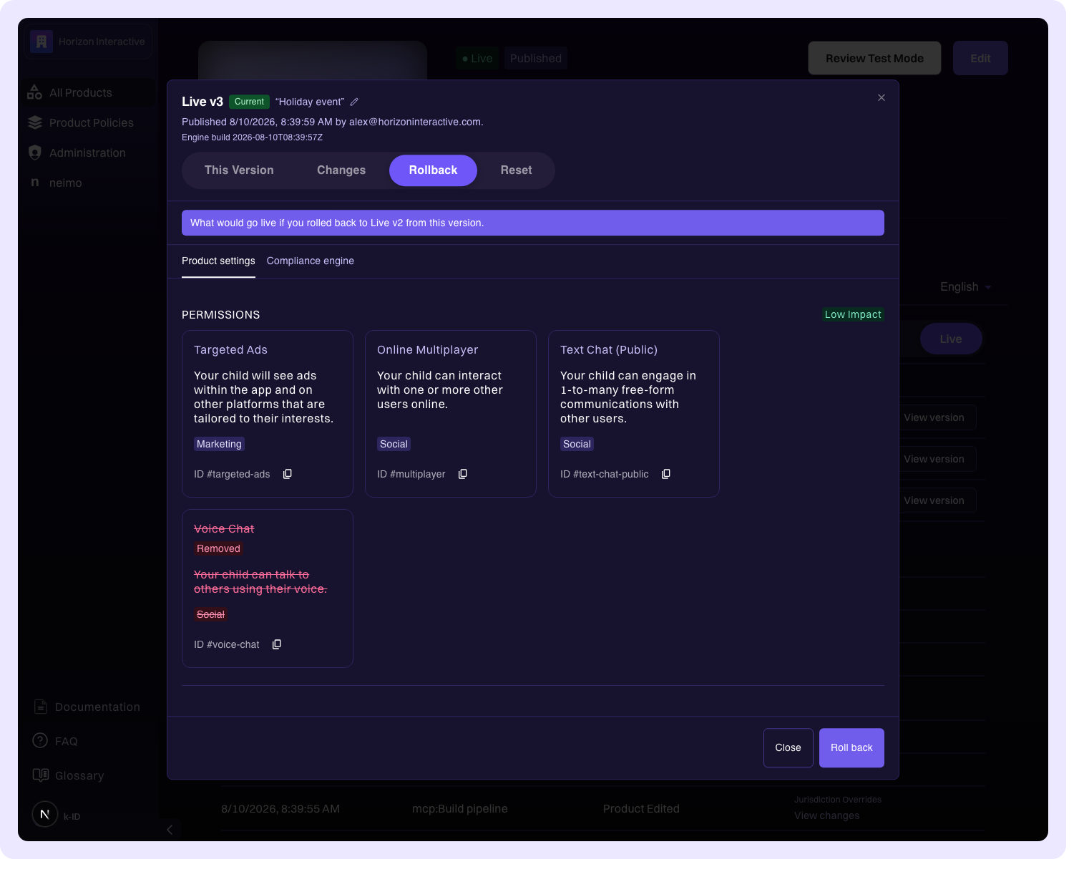
Task: Click the Text Chat (Public) card title
Action: click(x=609, y=350)
